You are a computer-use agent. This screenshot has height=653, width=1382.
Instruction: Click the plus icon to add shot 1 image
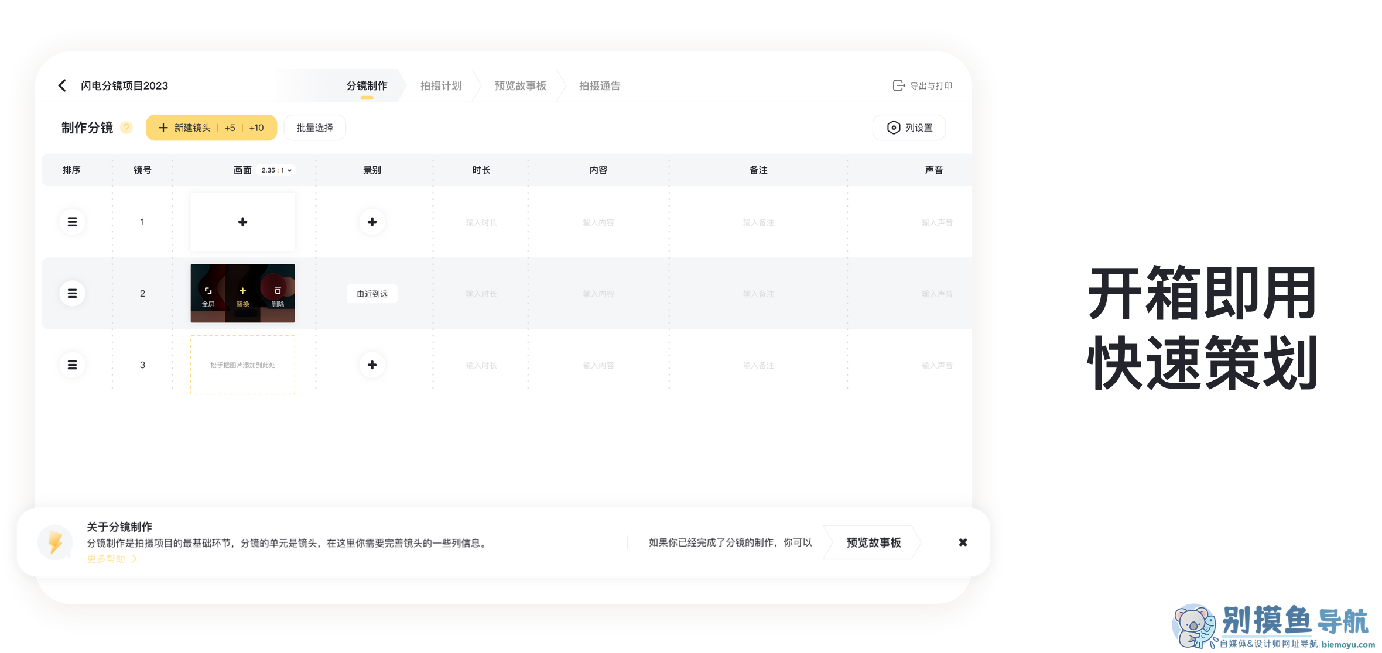click(x=242, y=222)
